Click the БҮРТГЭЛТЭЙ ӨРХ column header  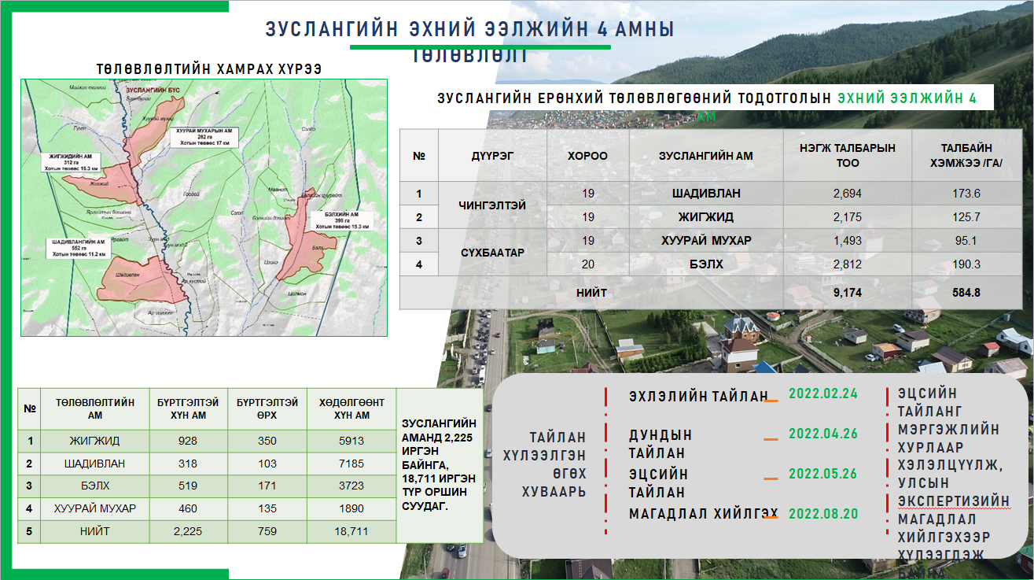[x=267, y=408]
